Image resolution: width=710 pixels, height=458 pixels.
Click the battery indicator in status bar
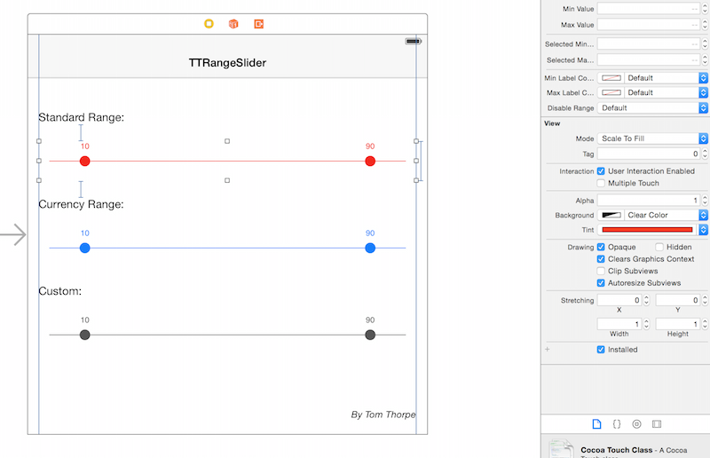(x=413, y=41)
